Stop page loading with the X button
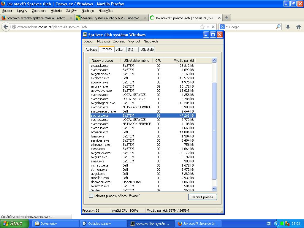Image resolution: width=304 pixels, height=228 pixels. 213,27
